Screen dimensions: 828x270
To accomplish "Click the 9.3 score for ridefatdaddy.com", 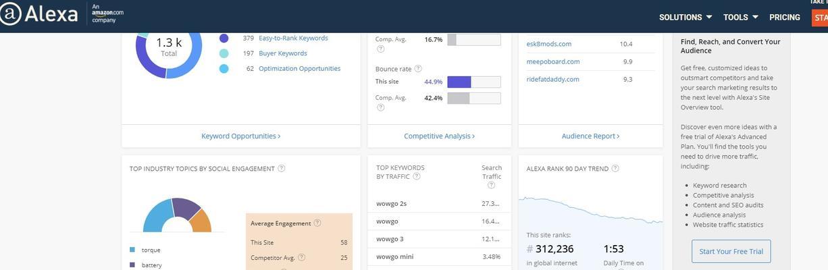I will coord(628,79).
